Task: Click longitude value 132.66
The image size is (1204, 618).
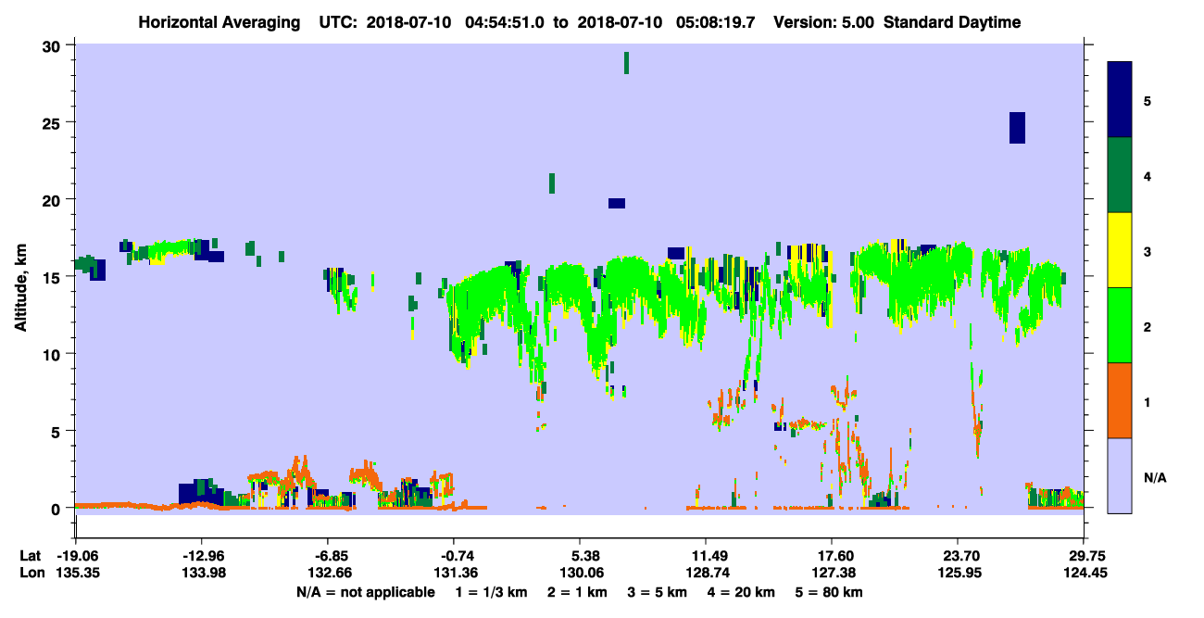Action: click(x=328, y=573)
